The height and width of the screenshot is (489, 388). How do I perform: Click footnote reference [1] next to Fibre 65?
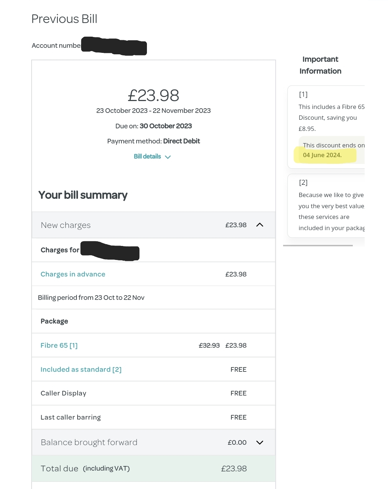(74, 345)
